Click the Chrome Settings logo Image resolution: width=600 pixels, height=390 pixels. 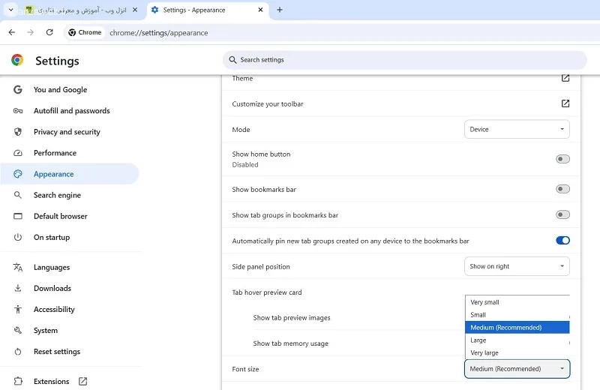coord(17,61)
